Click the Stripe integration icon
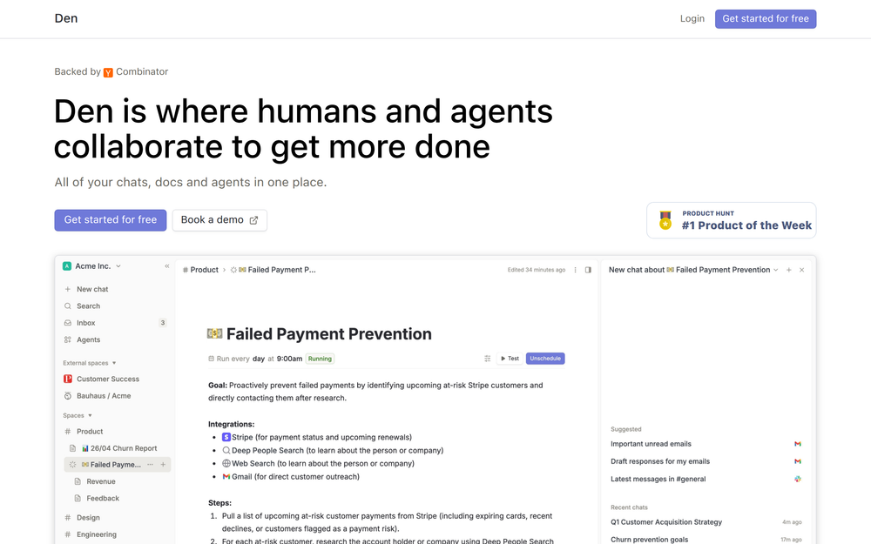 coord(226,438)
